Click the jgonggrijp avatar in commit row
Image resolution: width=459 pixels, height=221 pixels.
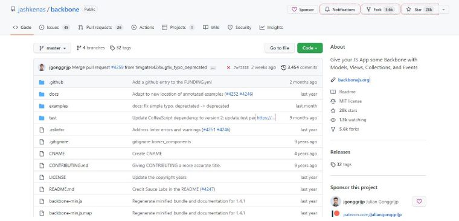point(42,67)
